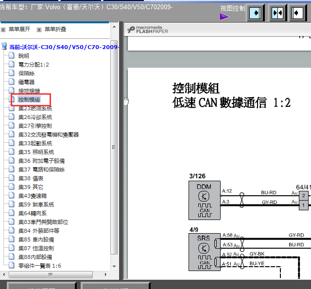The height and width of the screenshot is (289, 311).
Task: Open 集38 儀表 entry
Action: click(31, 178)
